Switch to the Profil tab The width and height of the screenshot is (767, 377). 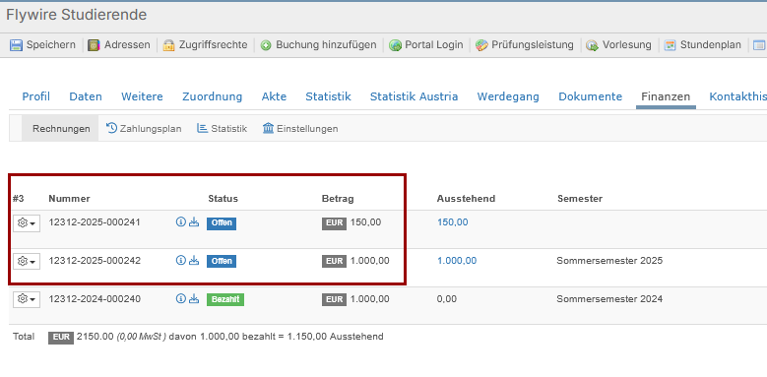[x=36, y=96]
